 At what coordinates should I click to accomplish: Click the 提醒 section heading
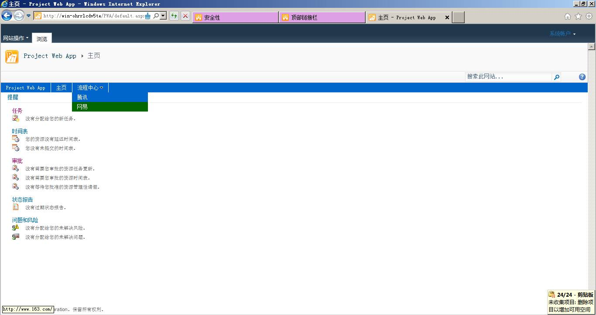coord(13,97)
